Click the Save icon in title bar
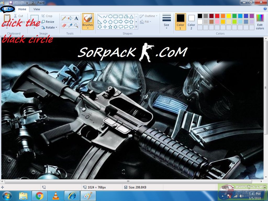The image size is (268, 201). coord(11,3)
